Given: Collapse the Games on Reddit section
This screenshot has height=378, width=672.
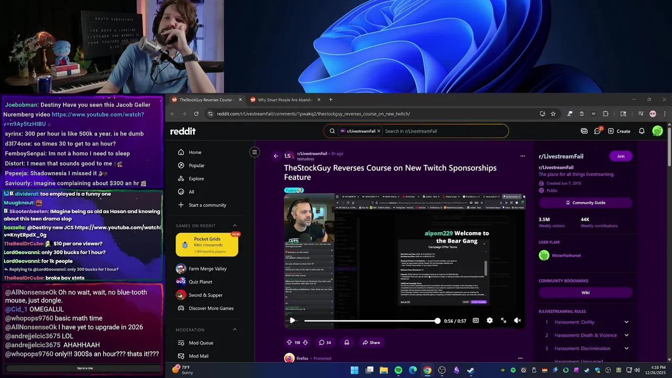Looking at the screenshot, I should coord(235,226).
